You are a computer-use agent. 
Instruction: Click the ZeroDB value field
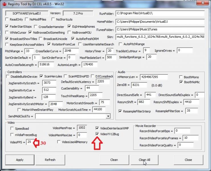coord(139,85)
